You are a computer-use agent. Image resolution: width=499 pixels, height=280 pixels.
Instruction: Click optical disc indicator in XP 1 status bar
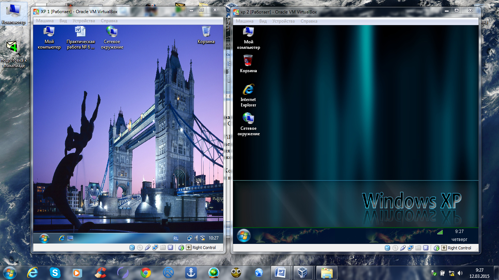click(x=140, y=248)
